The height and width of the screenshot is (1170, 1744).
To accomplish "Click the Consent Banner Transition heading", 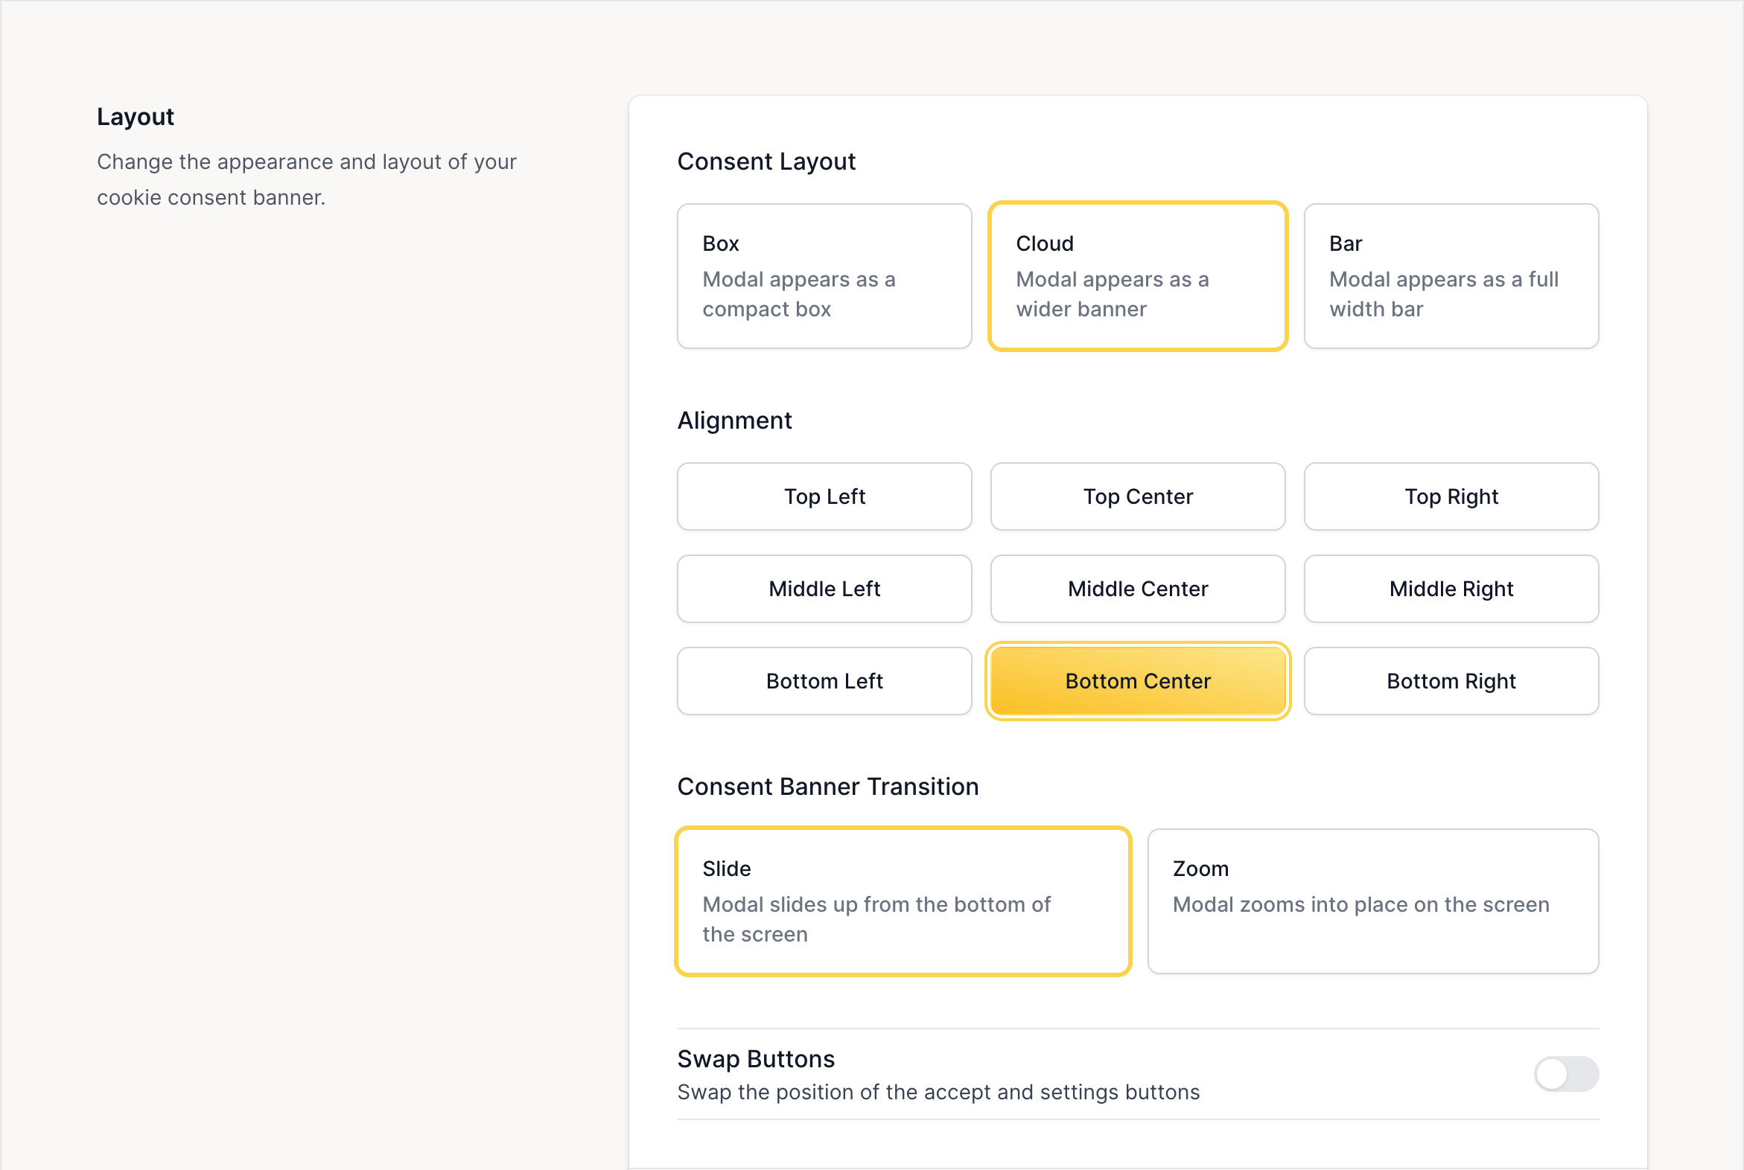I will point(827,787).
